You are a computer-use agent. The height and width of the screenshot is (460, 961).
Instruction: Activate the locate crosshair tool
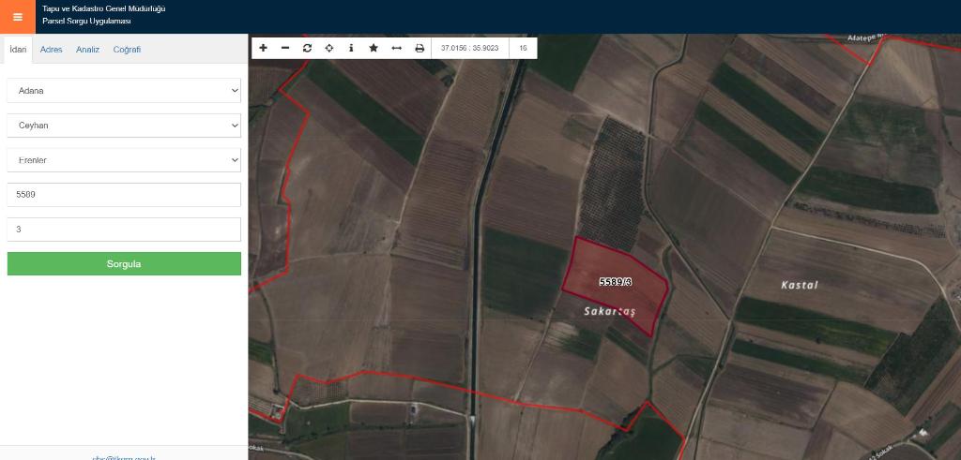coord(329,48)
